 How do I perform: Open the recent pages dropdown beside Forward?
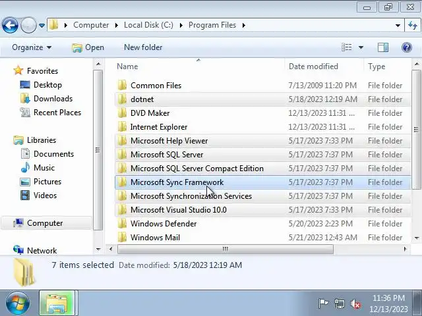[42, 26]
